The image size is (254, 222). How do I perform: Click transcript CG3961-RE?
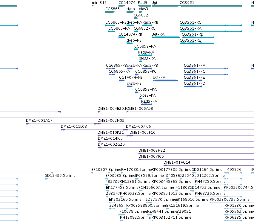pyautogui.click(x=190, y=40)
